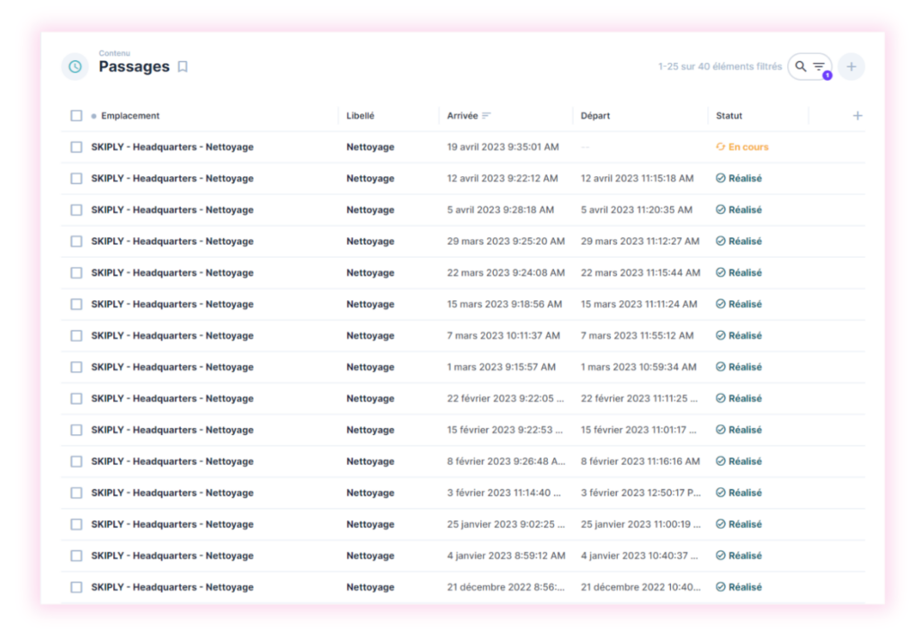Screen dimensions: 921x632
Task: Check the row arriving 12 avril 2023
Action: click(x=76, y=178)
